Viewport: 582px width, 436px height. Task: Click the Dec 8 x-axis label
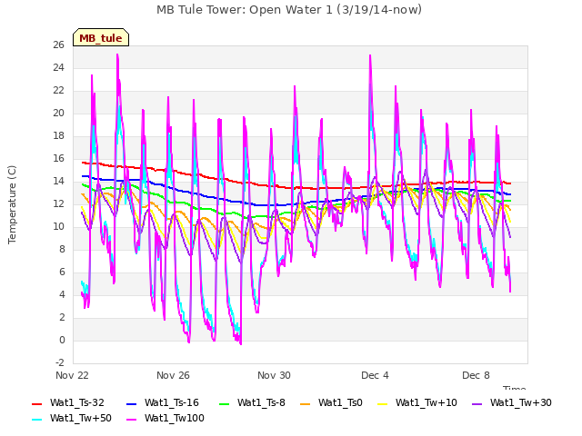point(476,375)
